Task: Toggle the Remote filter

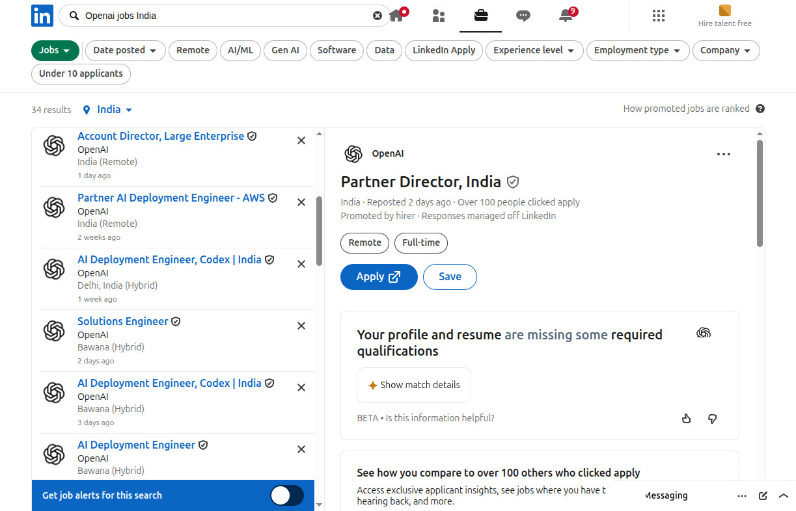Action: coord(193,50)
